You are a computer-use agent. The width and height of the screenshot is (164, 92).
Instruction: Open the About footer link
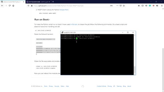[x=129, y=86]
